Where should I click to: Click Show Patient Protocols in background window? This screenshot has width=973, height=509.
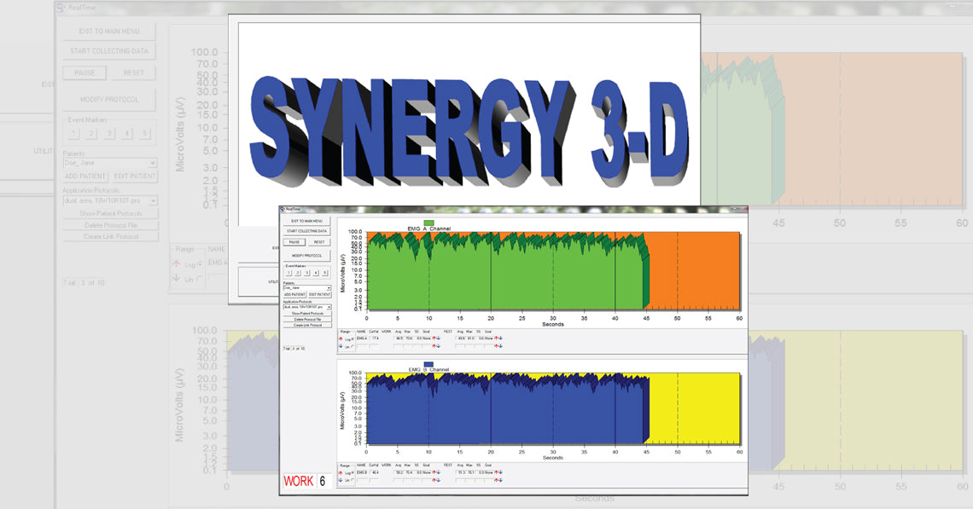(110, 213)
